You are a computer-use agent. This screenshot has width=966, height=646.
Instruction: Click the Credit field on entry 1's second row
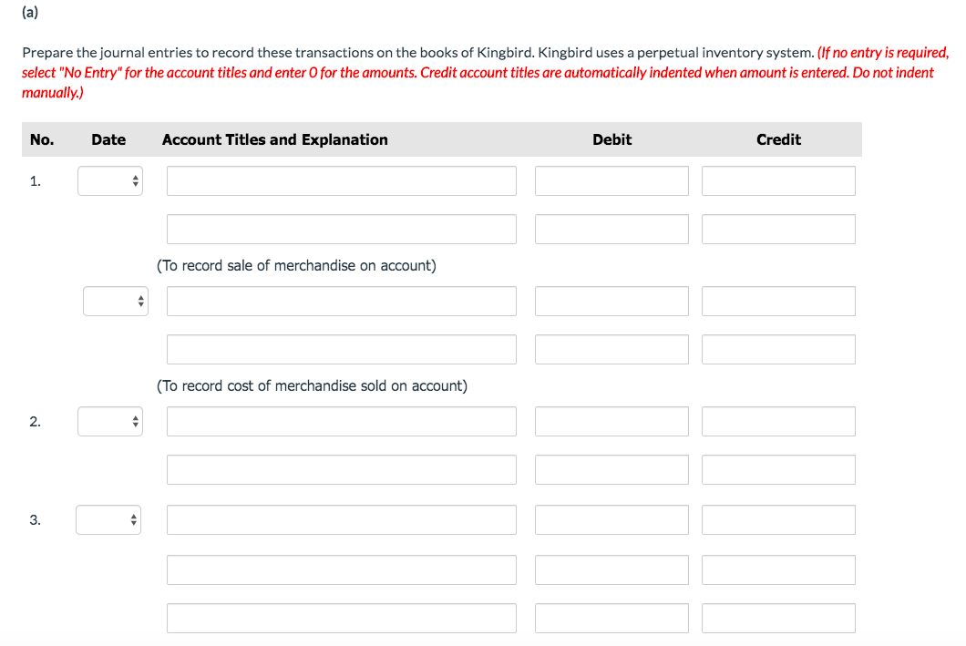tap(778, 229)
